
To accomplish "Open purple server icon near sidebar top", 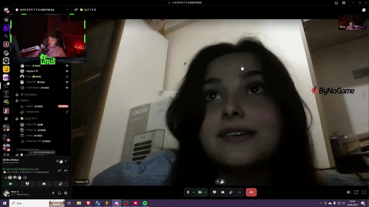I will 6,28.
